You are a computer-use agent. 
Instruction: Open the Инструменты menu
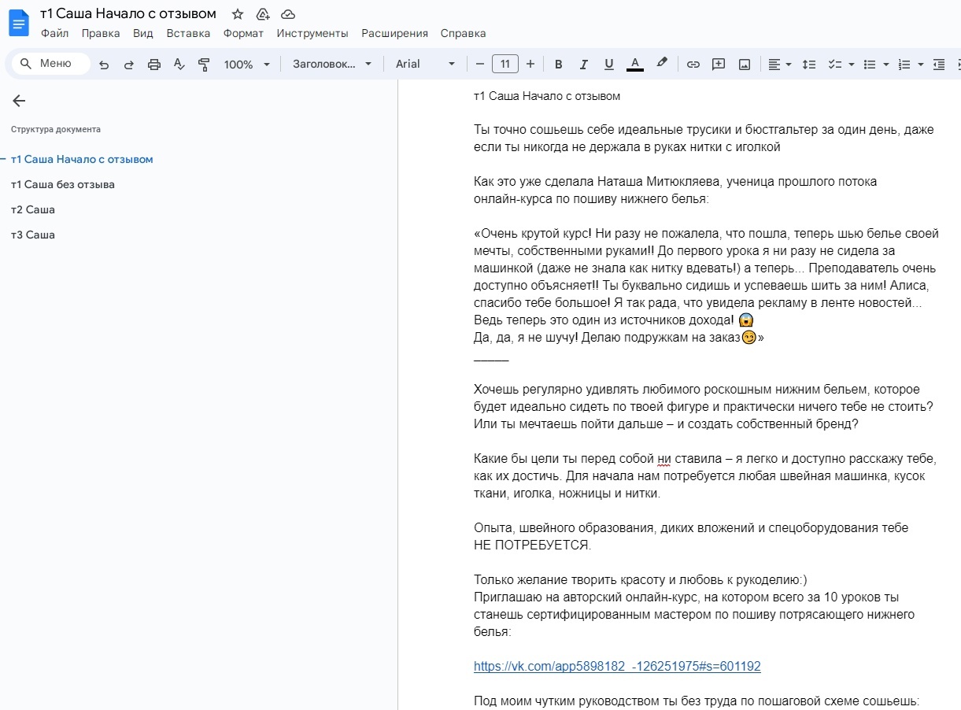tap(312, 33)
